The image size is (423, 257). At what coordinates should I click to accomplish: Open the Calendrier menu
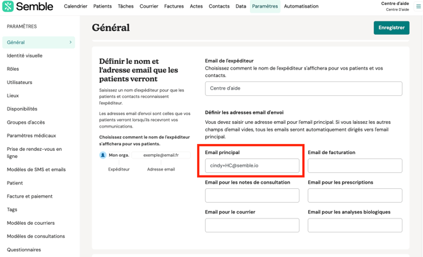[75, 6]
